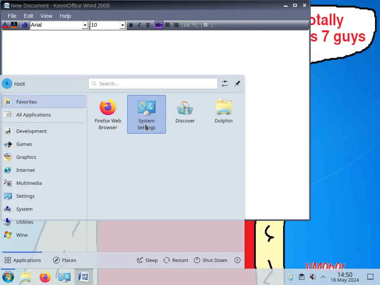Image resolution: width=380 pixels, height=285 pixels.
Task: Toggle bold formatting
Action: click(131, 25)
